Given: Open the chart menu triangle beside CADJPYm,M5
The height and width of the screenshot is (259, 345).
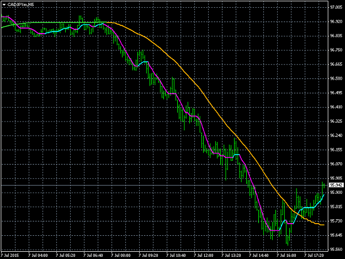Looking at the screenshot, I should (x=4, y=4).
